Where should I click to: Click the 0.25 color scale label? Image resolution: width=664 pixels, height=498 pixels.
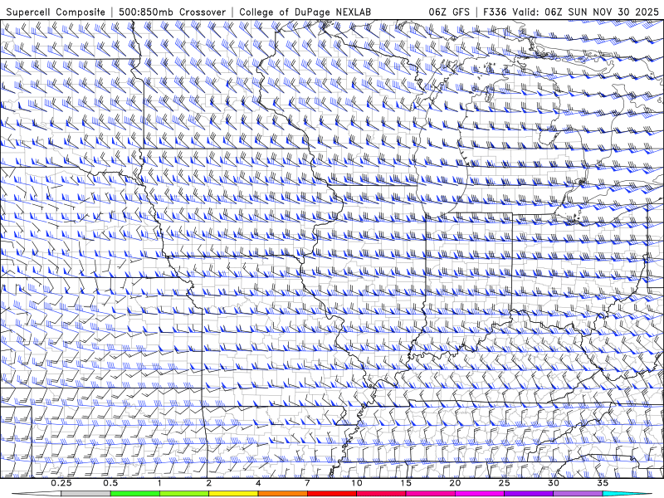[61, 483]
